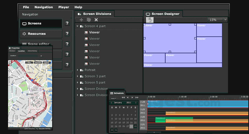Click the 1\28 2011 row header
Image resolution: width=249 pixels, height=134 pixels.
point(143,104)
